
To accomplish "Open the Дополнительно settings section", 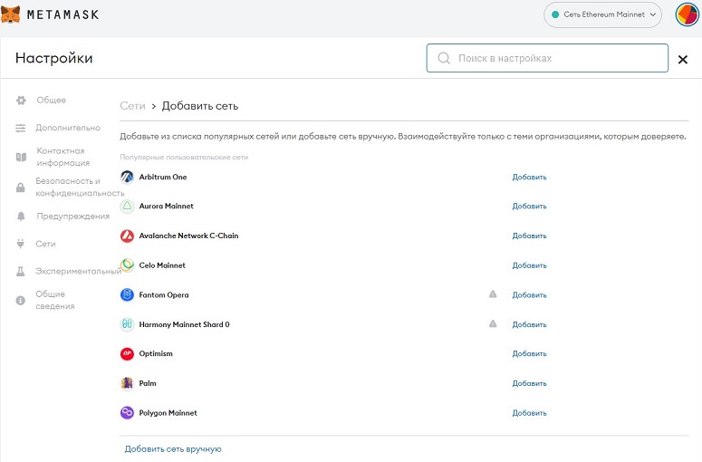I will [x=68, y=128].
